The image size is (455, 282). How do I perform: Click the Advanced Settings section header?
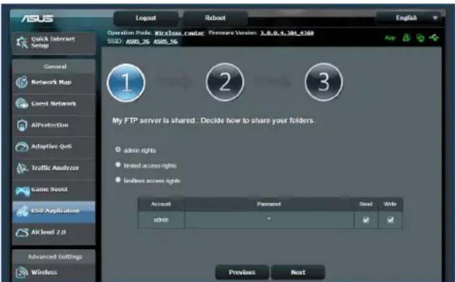tap(55, 257)
